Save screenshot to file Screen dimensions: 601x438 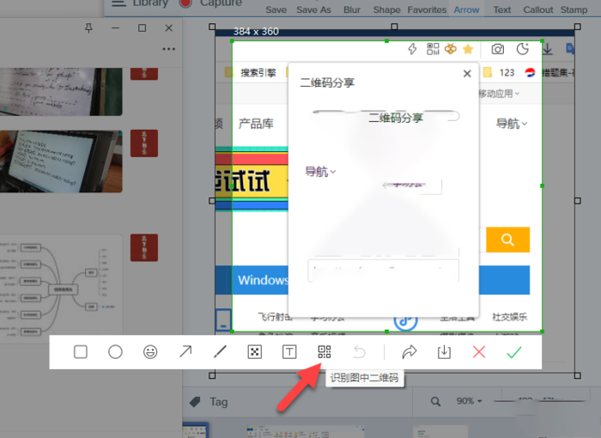click(x=444, y=352)
